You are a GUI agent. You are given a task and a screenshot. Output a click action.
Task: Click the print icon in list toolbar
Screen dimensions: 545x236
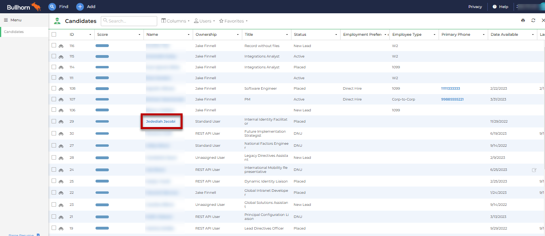[523, 21]
